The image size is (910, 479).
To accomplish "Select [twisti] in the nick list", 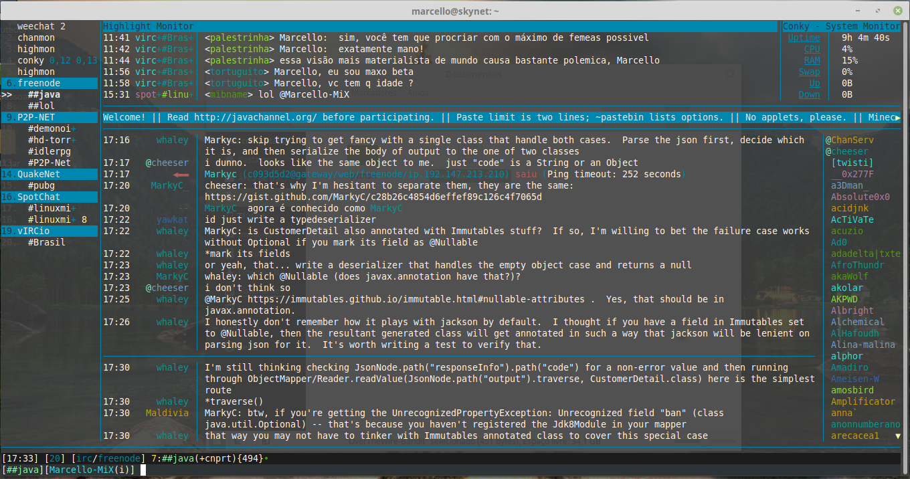I will pyautogui.click(x=852, y=163).
